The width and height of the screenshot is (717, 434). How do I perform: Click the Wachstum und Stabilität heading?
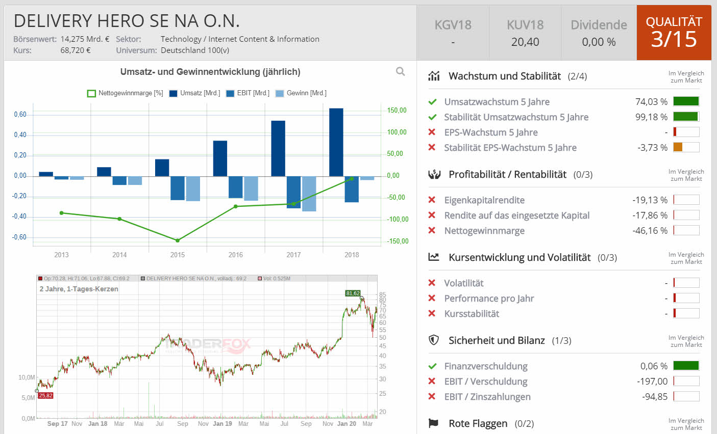(505, 76)
